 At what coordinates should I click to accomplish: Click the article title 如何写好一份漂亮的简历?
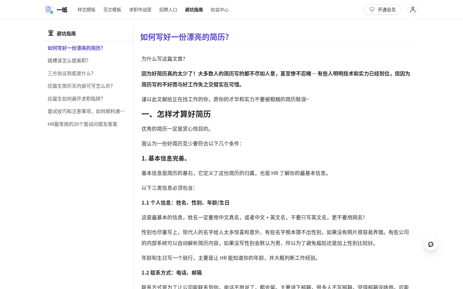coord(185,37)
